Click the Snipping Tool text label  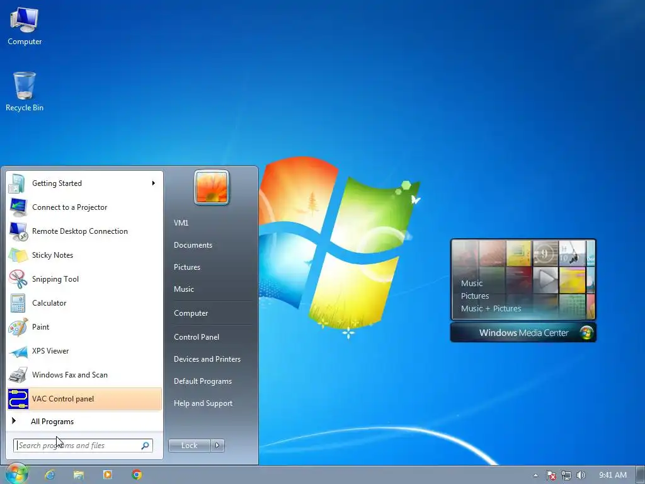[x=55, y=279]
